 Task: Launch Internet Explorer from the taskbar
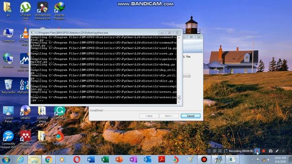click(20, 159)
